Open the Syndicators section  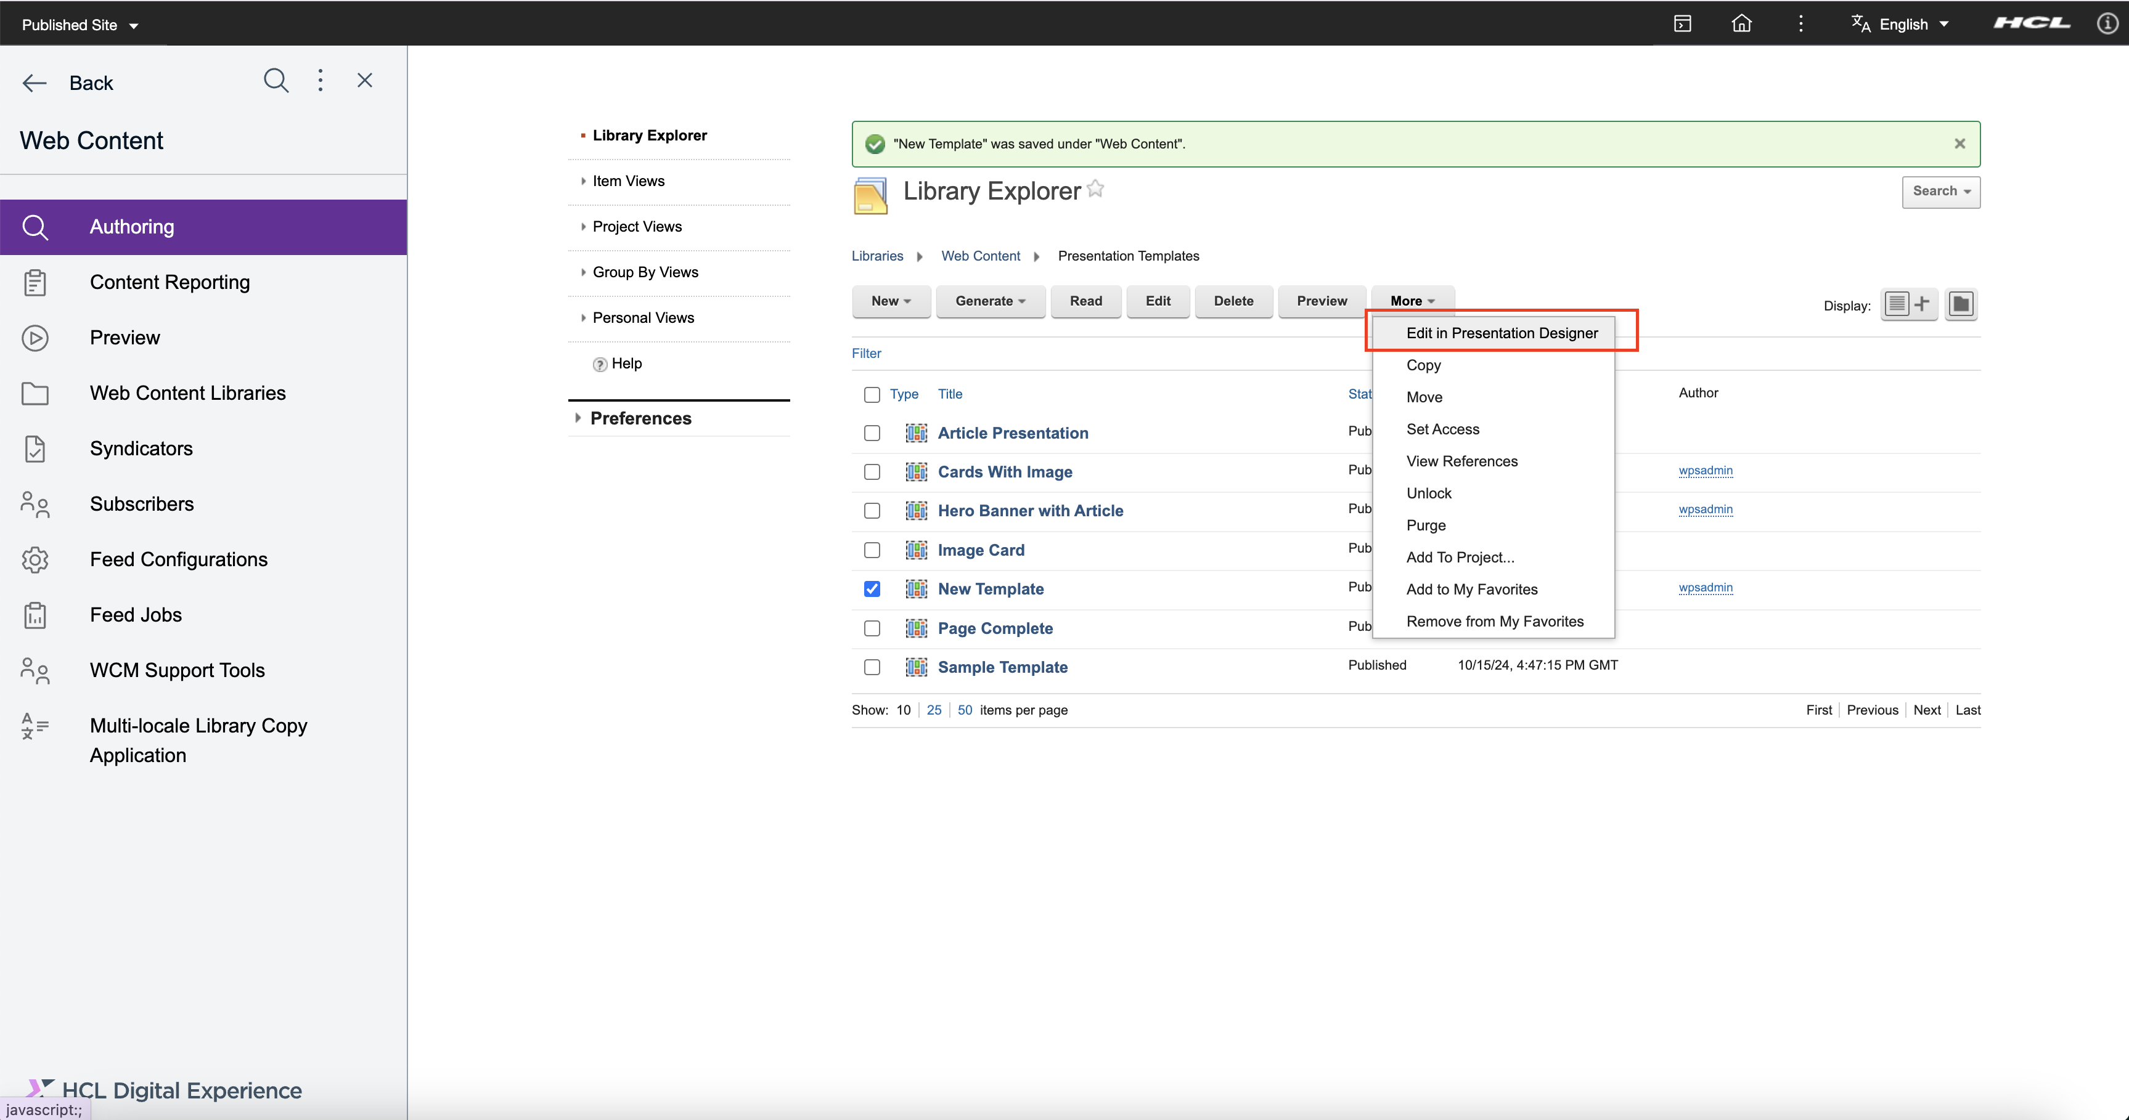point(140,448)
